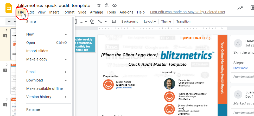Viewport: 254px width, 116px height.
Task: Open the Help menu
Action: coord(141,12)
